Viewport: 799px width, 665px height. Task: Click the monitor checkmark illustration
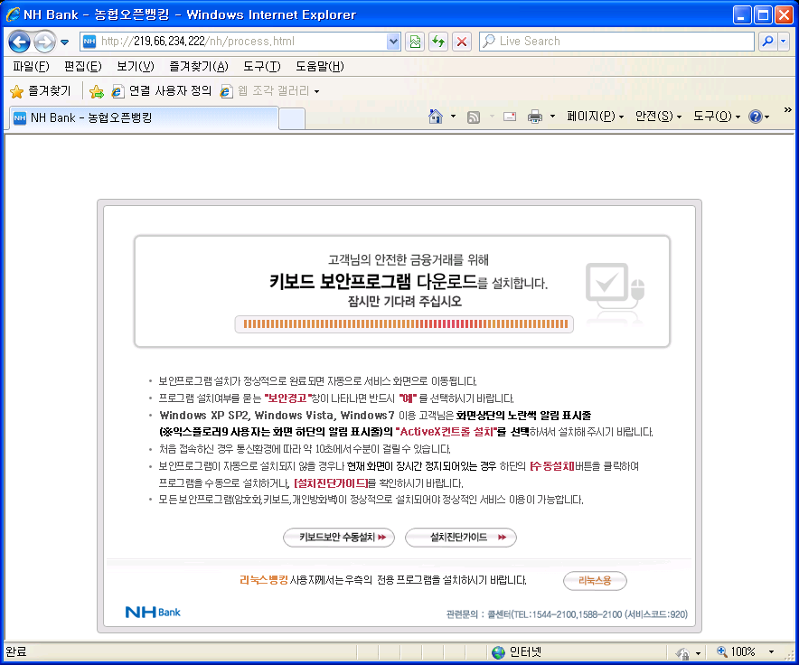[x=615, y=290]
